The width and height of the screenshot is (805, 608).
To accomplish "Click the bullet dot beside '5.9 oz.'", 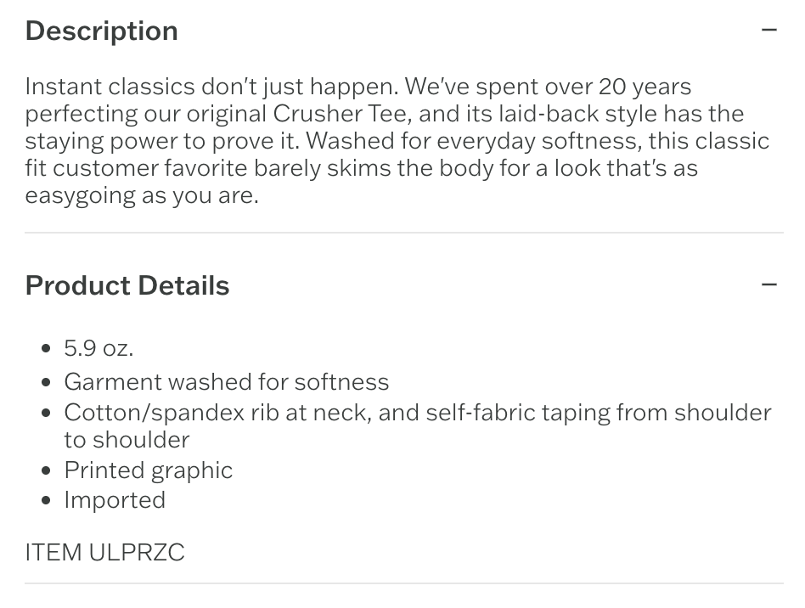I will click(46, 349).
